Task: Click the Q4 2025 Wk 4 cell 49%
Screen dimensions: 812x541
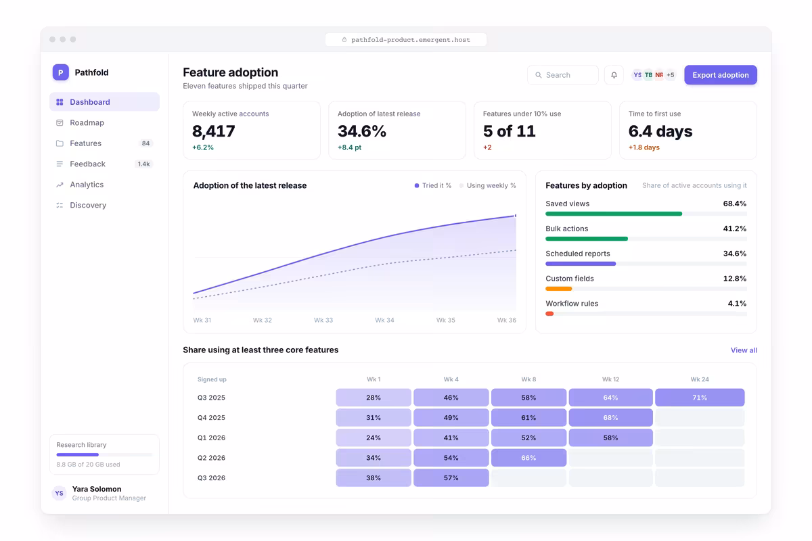Action: point(451,418)
